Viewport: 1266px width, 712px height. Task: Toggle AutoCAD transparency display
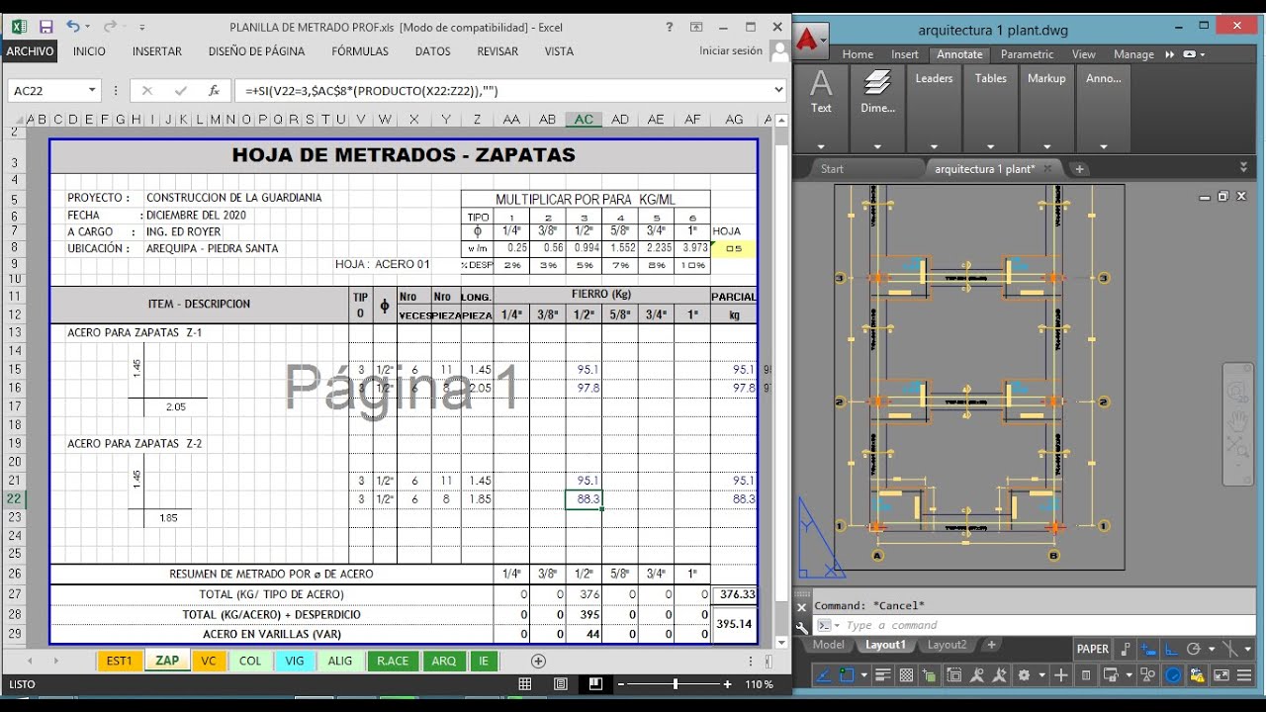tap(906, 675)
